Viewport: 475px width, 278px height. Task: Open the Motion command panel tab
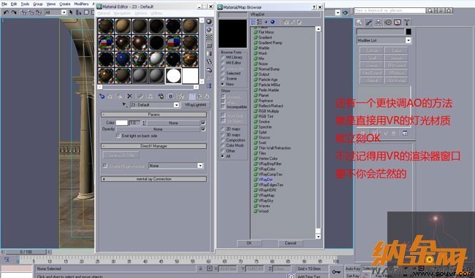388,23
